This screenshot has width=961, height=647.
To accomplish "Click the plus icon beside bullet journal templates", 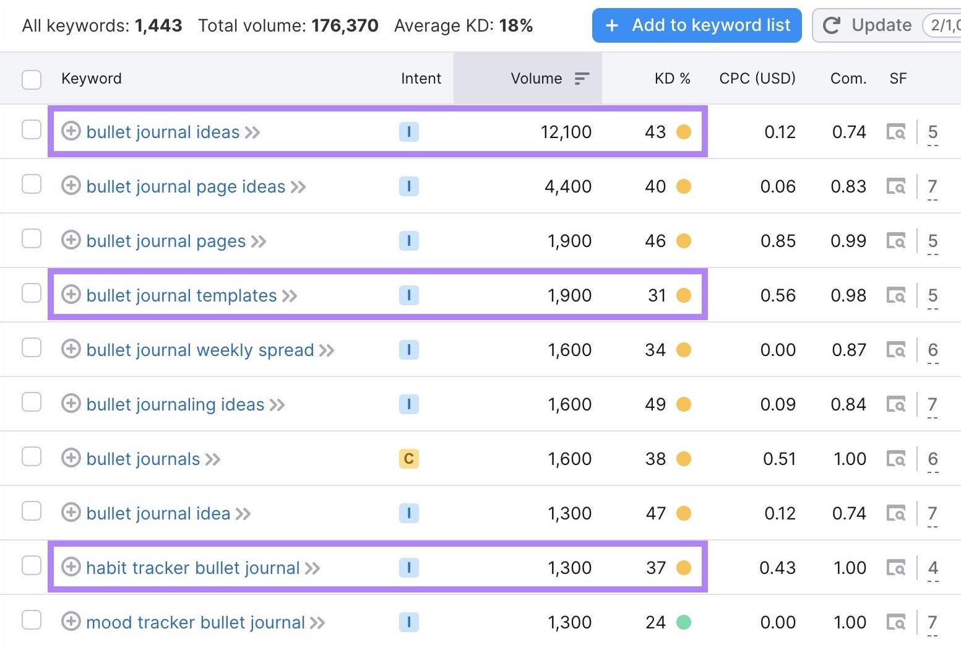I will [x=71, y=295].
